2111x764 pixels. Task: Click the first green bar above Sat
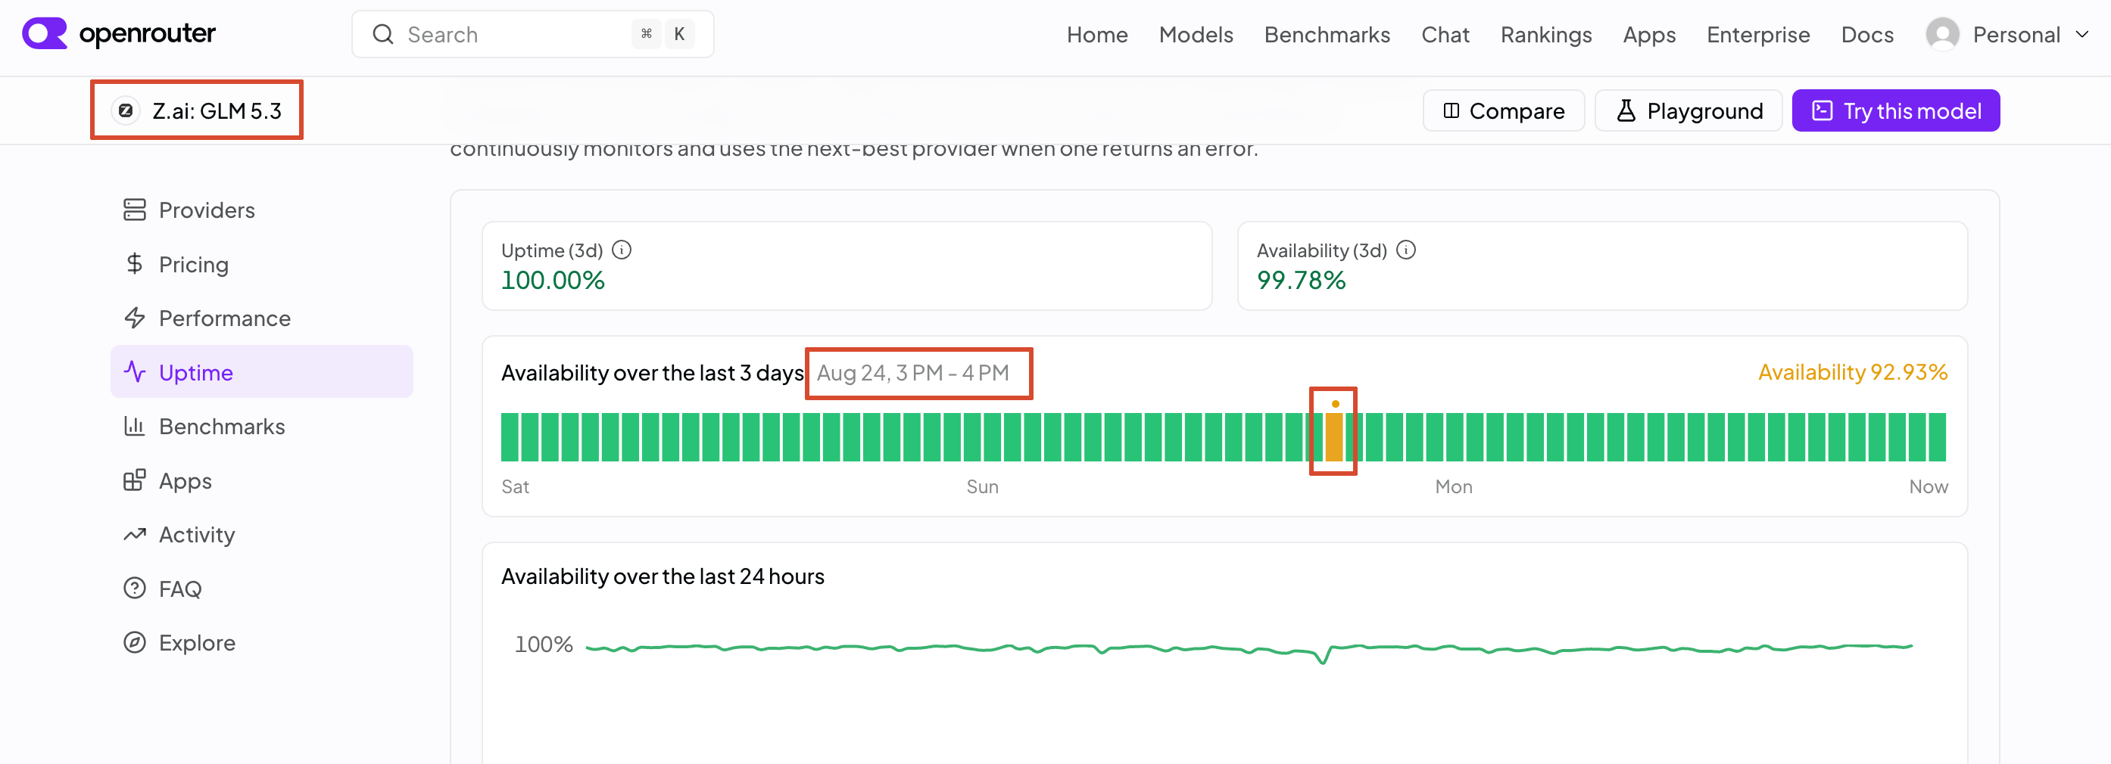pos(510,437)
